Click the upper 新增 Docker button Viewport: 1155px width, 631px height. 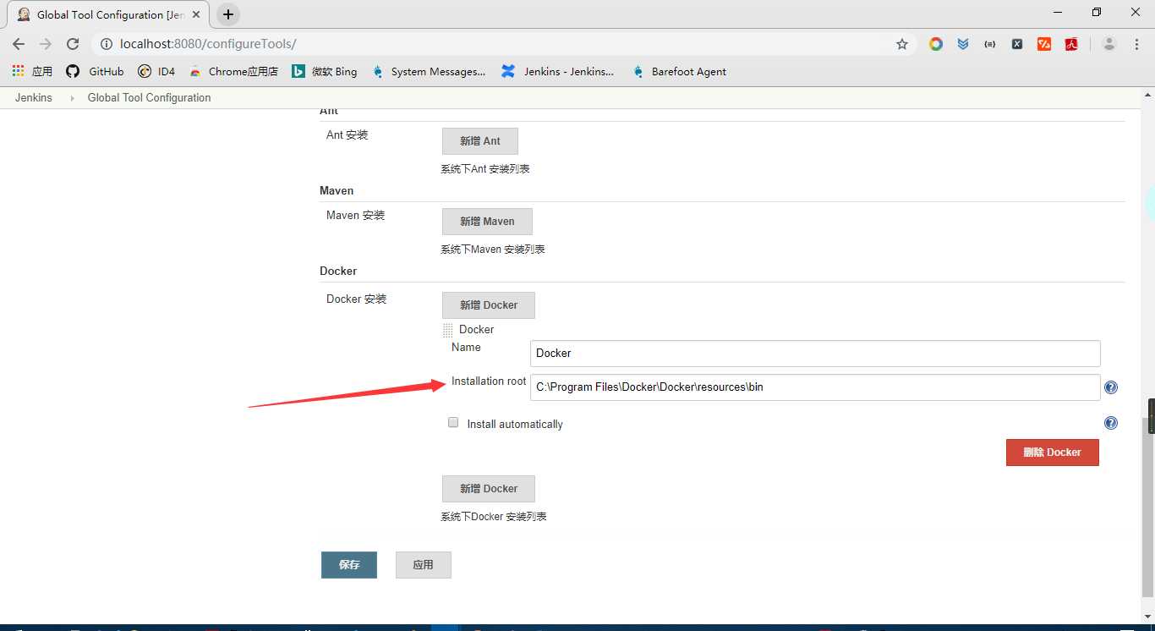click(x=489, y=305)
